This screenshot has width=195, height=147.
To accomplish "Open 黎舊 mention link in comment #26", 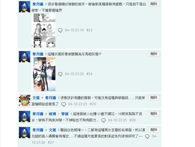I will [x=65, y=114].
